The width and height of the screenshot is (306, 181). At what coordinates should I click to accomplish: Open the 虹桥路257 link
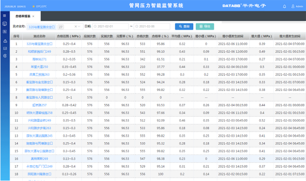pyautogui.click(x=39, y=105)
